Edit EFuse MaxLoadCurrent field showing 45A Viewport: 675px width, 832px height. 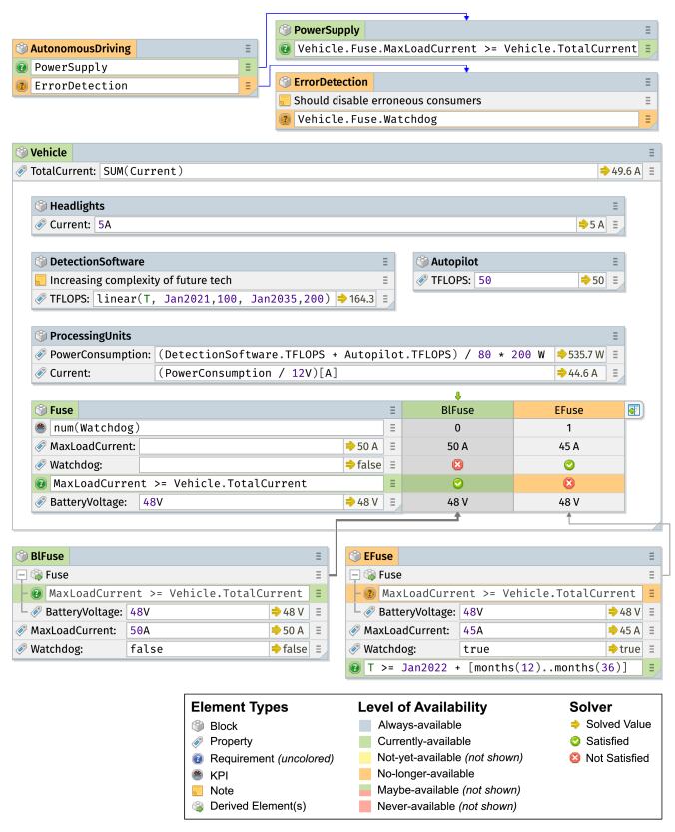pos(532,630)
